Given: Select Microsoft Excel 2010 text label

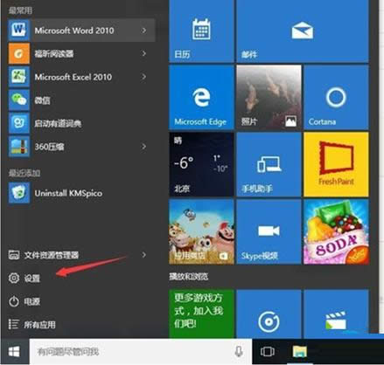Looking at the screenshot, I should pos(73,77).
